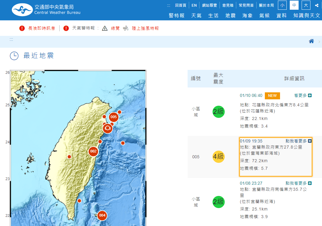Click the 地震規模: 5.7 text
The image size is (322, 226).
(254, 168)
